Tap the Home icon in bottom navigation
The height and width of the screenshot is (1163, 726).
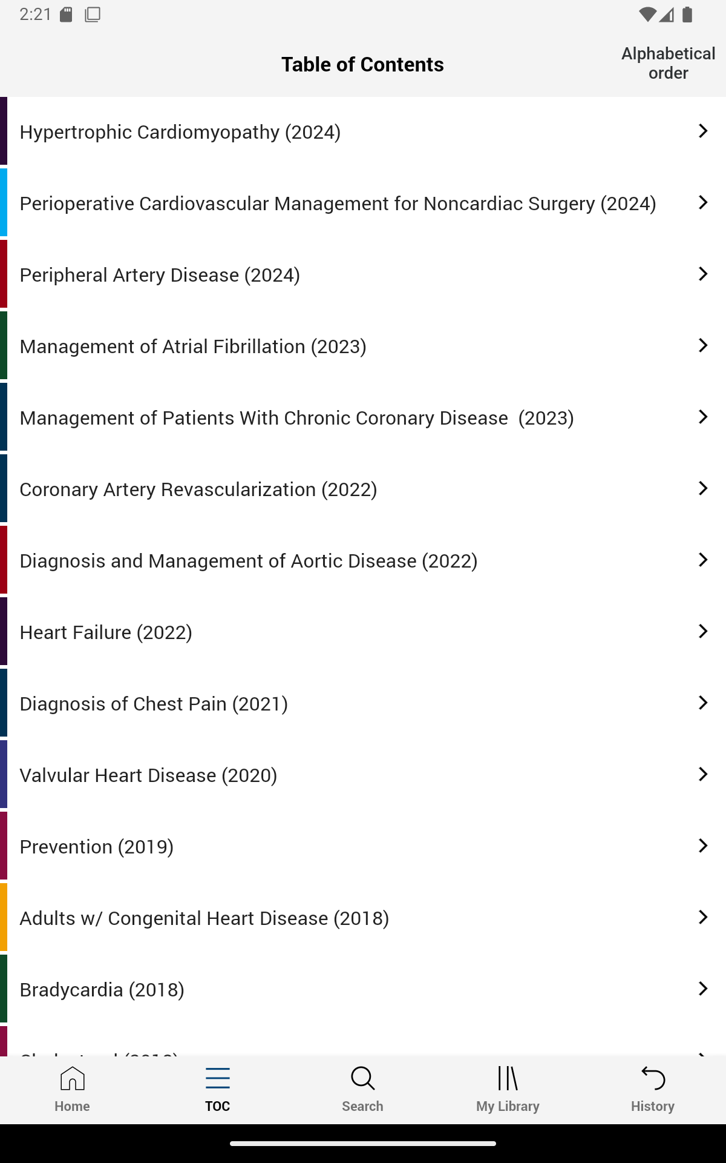click(72, 1079)
